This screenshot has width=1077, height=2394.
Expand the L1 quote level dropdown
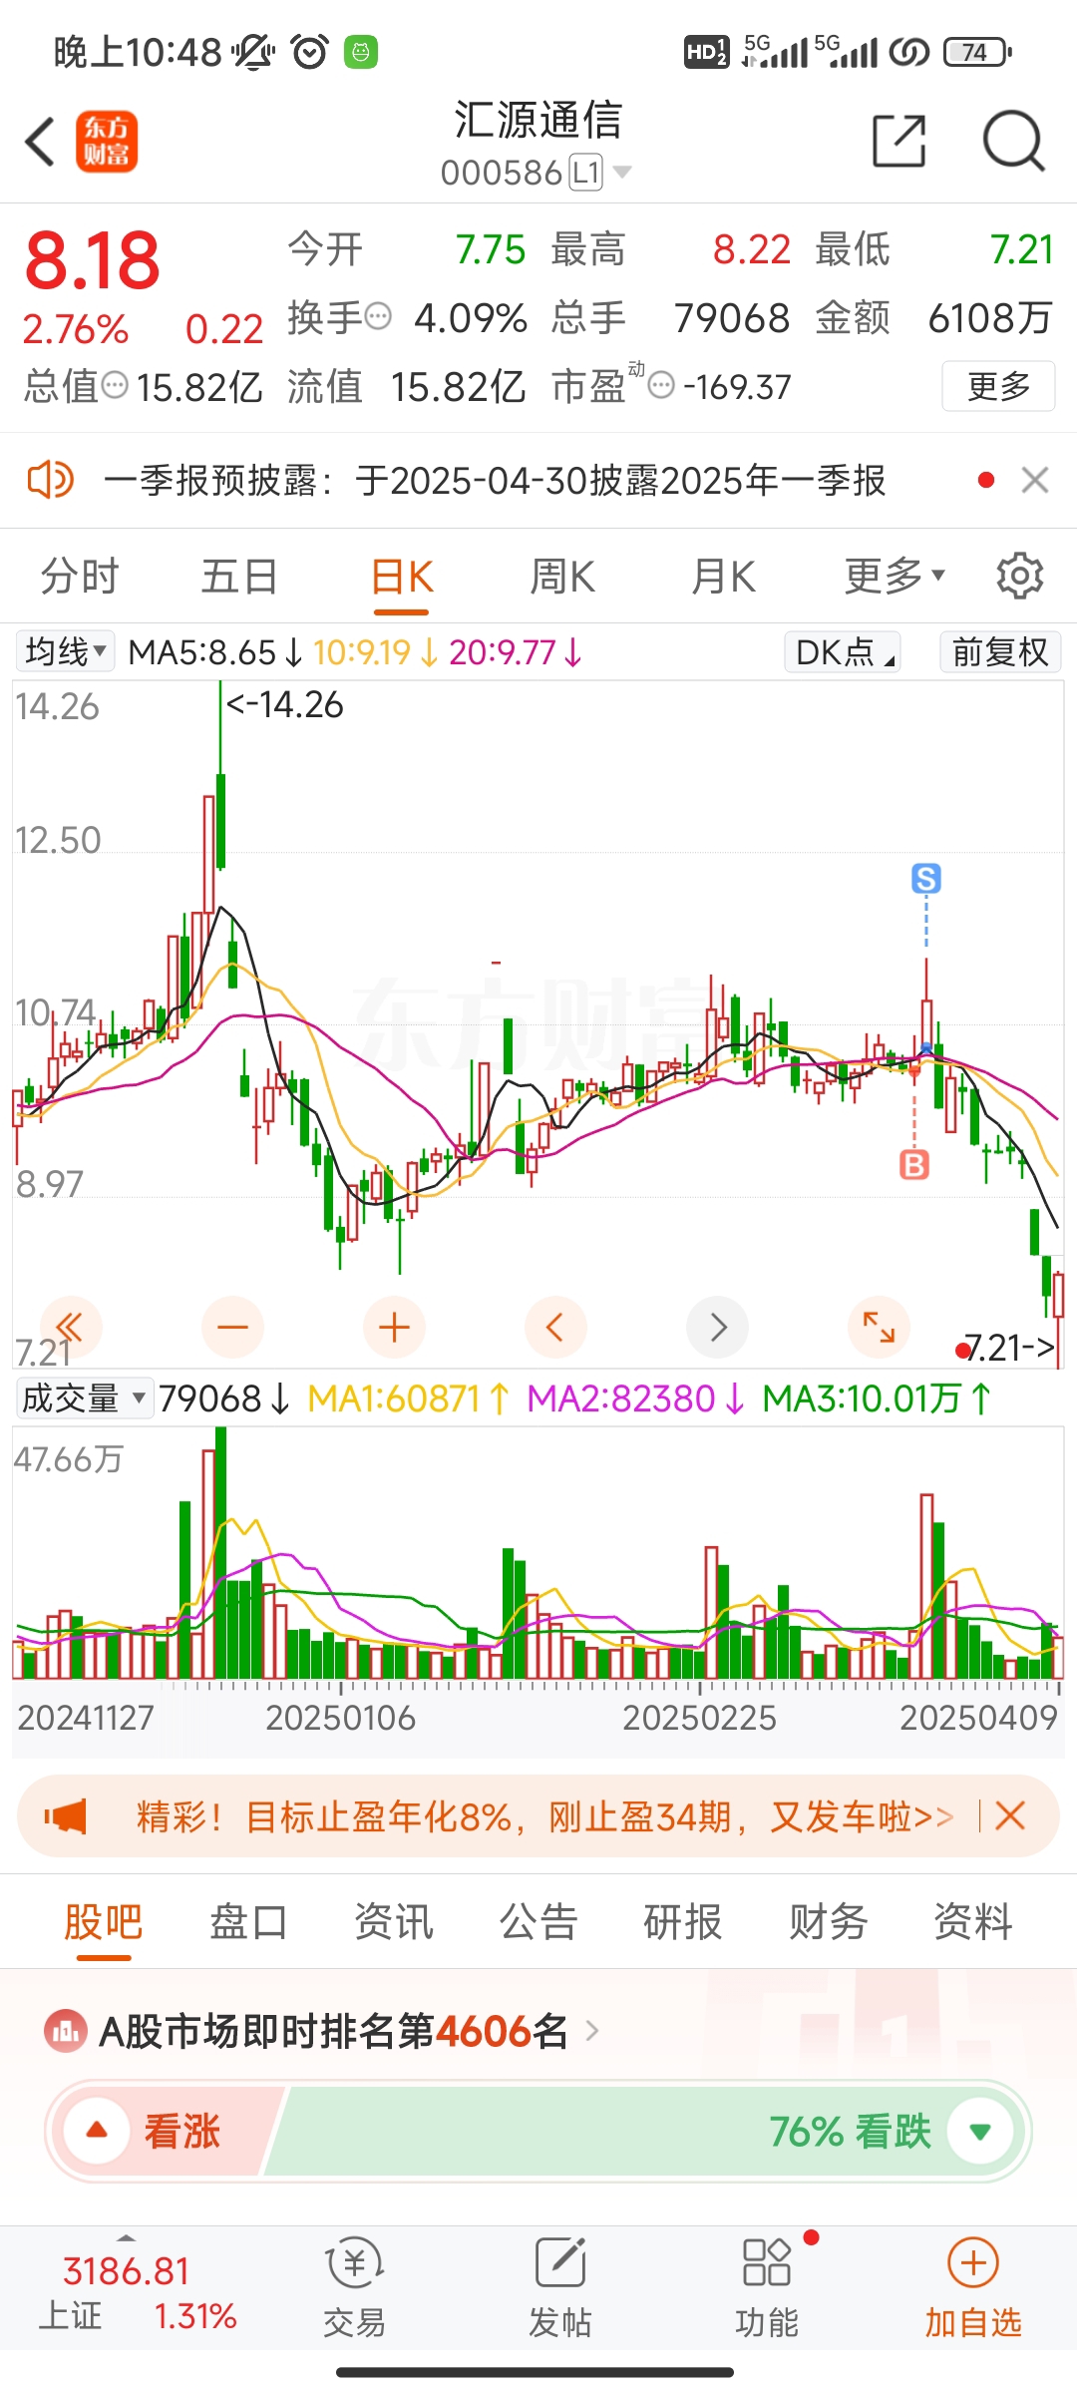[601, 173]
